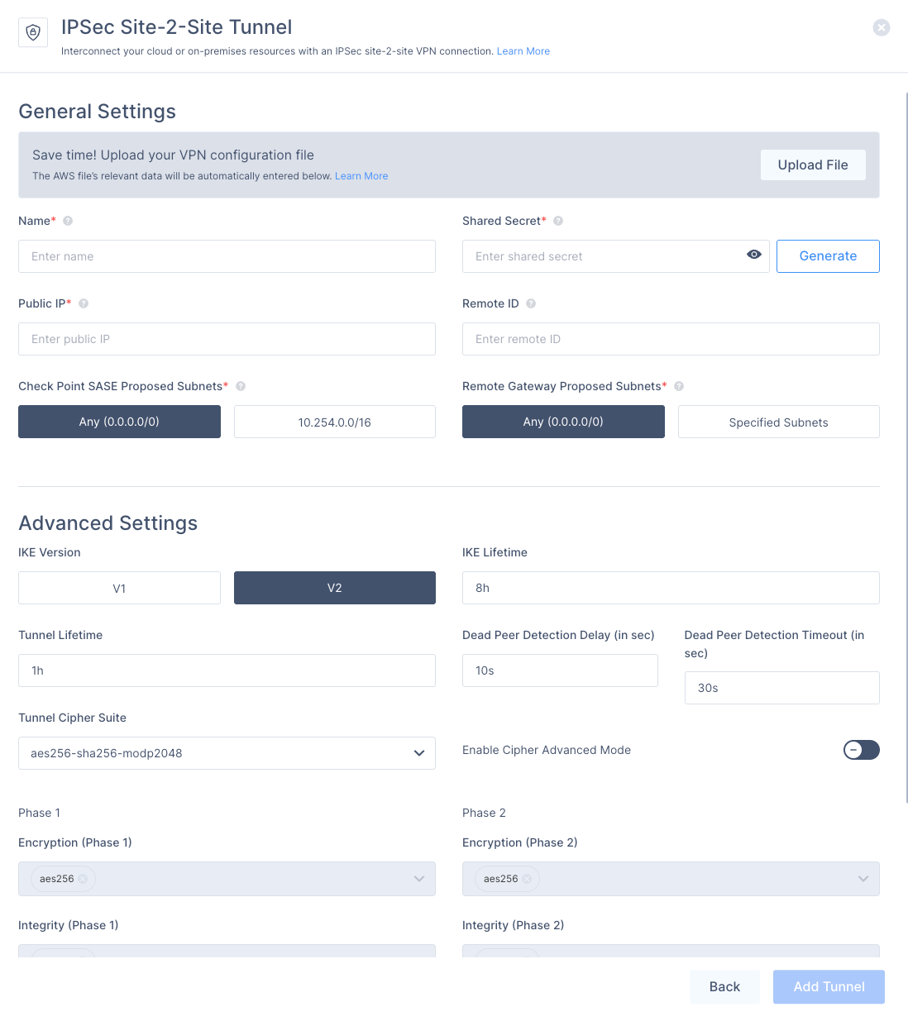Click the IKE Lifetime field showing 8h
The height and width of the screenshot is (1026, 908).
point(671,588)
